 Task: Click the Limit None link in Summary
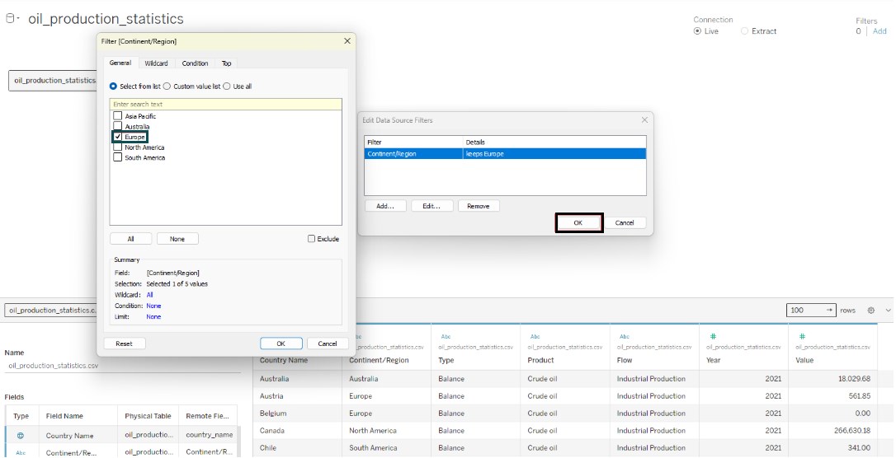tap(153, 316)
